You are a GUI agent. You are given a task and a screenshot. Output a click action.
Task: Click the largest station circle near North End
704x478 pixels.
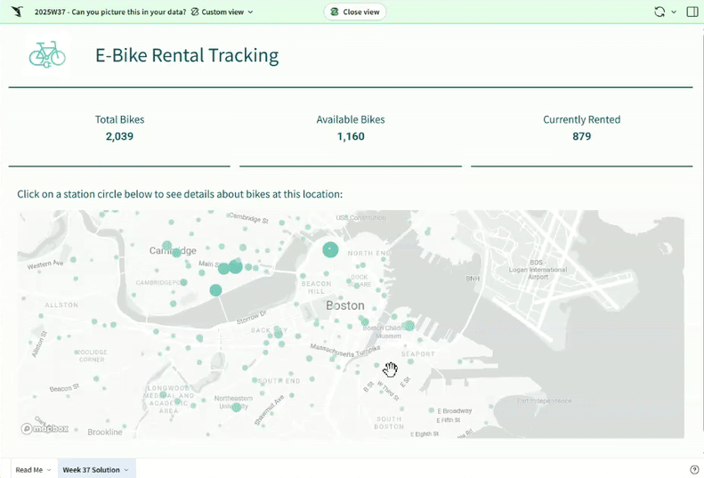[330, 250]
